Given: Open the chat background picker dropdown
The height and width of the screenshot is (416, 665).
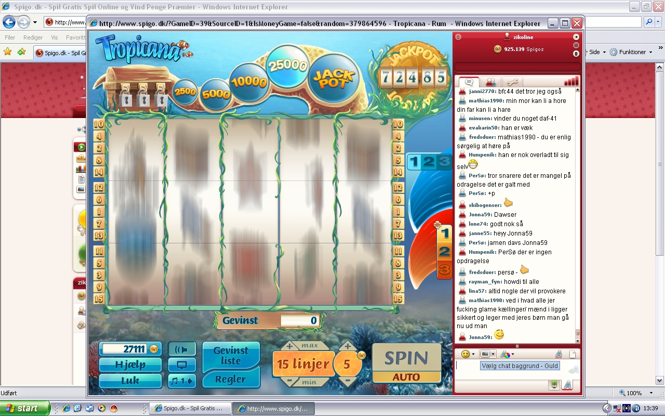Looking at the screenshot, I should [487, 354].
